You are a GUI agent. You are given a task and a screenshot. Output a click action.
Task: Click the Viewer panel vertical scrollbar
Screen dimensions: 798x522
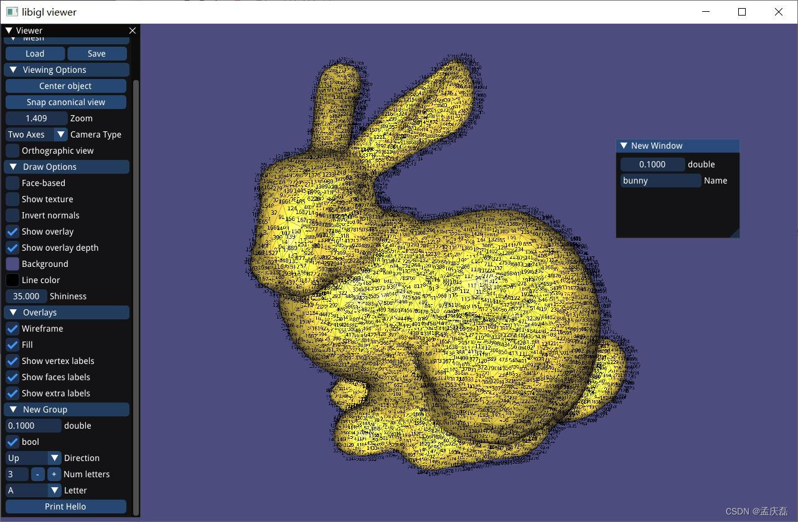(x=136, y=296)
